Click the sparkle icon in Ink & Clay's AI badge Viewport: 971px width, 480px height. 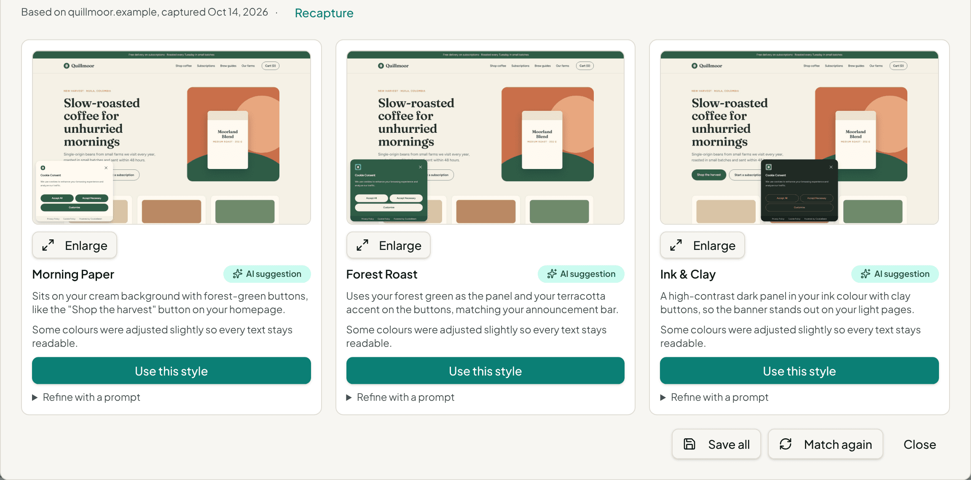pyautogui.click(x=866, y=274)
